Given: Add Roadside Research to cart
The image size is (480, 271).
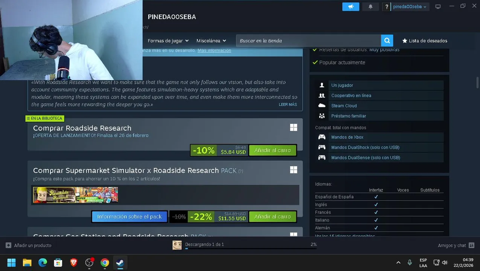Looking at the screenshot, I should pyautogui.click(x=273, y=150).
